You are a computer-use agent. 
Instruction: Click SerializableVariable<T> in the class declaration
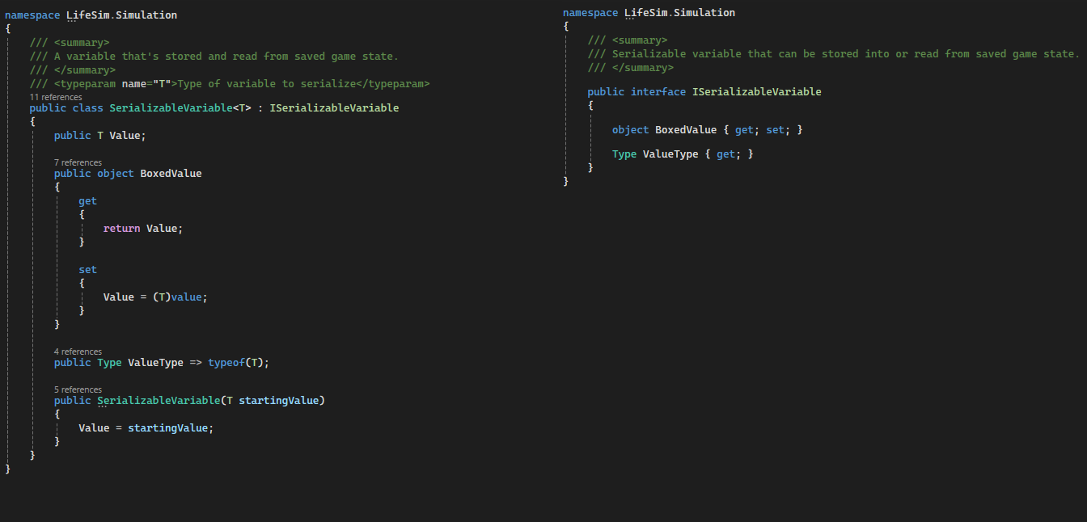coord(180,107)
